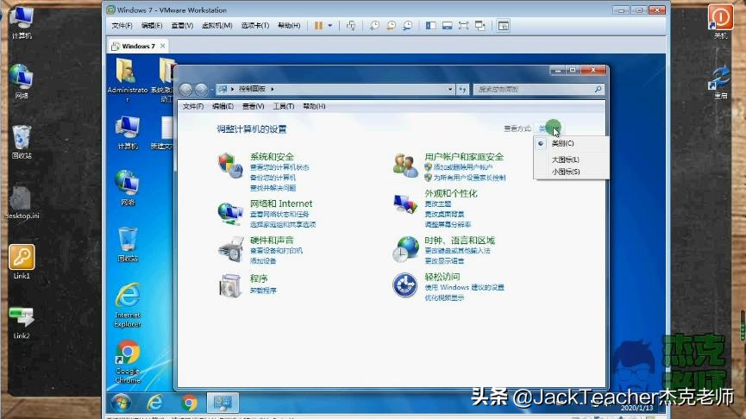Click the last console view icon in VMware toolbar
Viewport: 746px width, 419px height.
click(504, 26)
